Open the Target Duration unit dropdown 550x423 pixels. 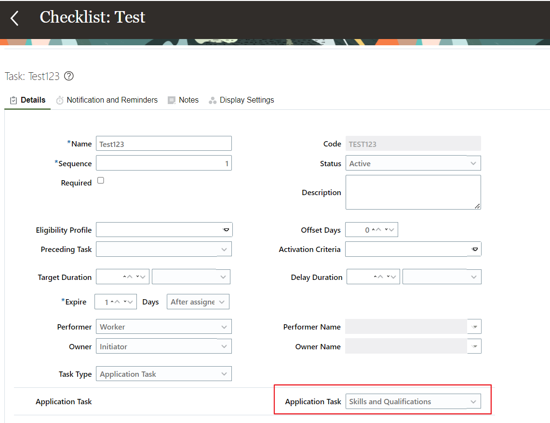(x=191, y=277)
